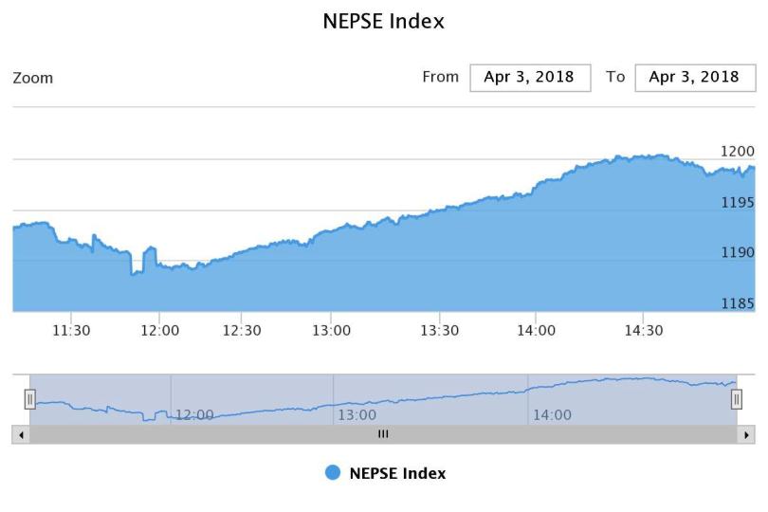
Task: Focus the From date input field
Action: pos(530,78)
